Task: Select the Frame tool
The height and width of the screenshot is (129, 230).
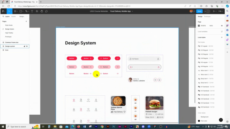Action: 15,11
